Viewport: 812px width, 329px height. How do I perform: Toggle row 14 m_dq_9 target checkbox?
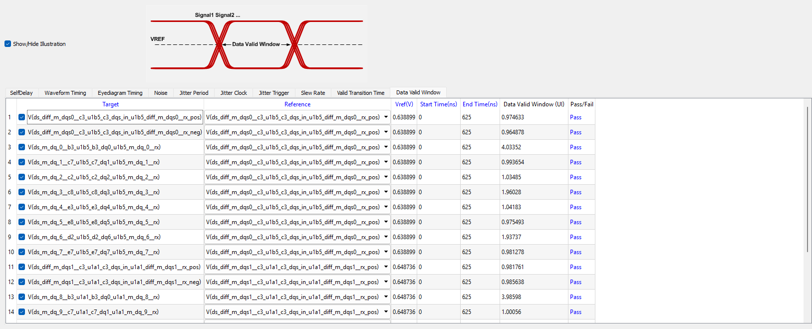click(22, 312)
